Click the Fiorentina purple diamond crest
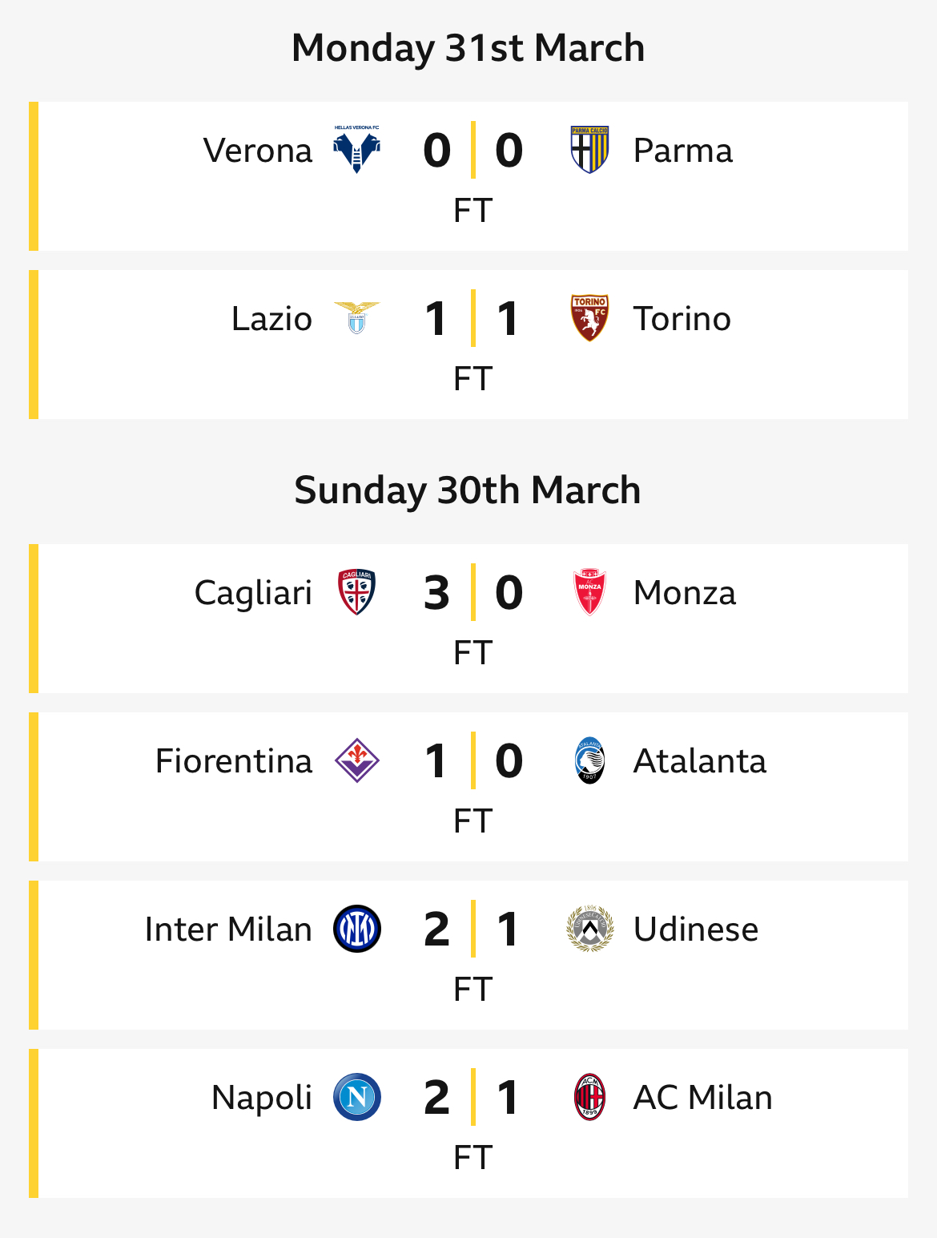Viewport: 937px width, 1238px height. 356,760
